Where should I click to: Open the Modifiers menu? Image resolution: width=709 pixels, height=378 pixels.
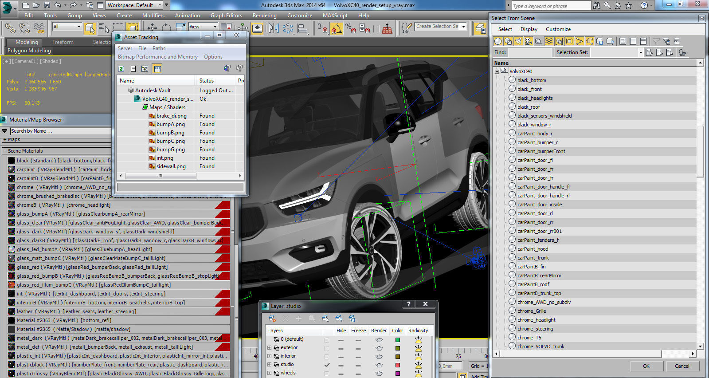tap(153, 16)
